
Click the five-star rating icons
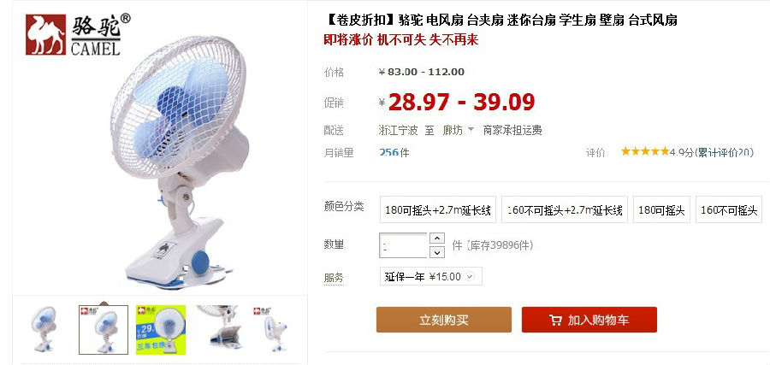[645, 151]
